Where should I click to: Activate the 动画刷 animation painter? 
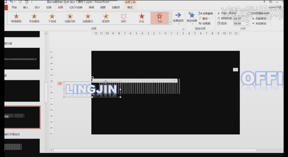(x=205, y=24)
